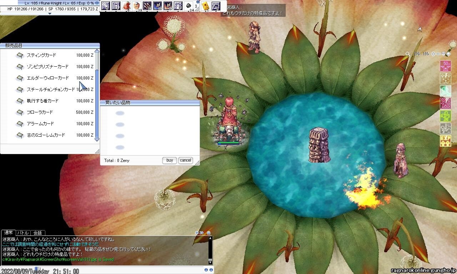Click the first hotbar sword skill icon
The height and width of the screenshot is (274, 457).
coord(105,5)
